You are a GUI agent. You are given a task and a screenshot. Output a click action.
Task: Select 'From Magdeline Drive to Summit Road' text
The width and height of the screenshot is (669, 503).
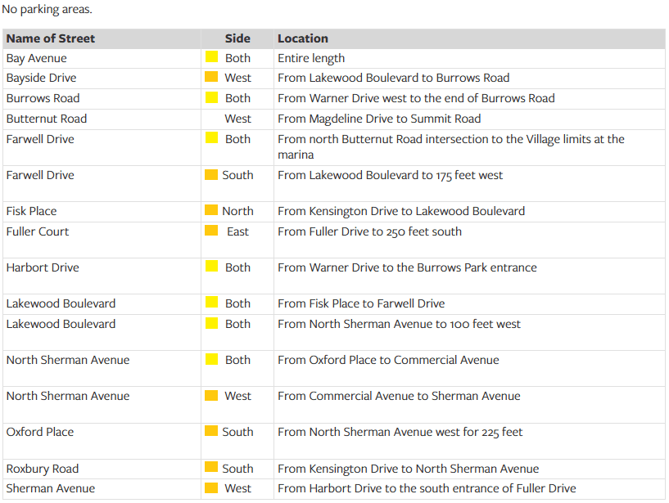tap(379, 119)
